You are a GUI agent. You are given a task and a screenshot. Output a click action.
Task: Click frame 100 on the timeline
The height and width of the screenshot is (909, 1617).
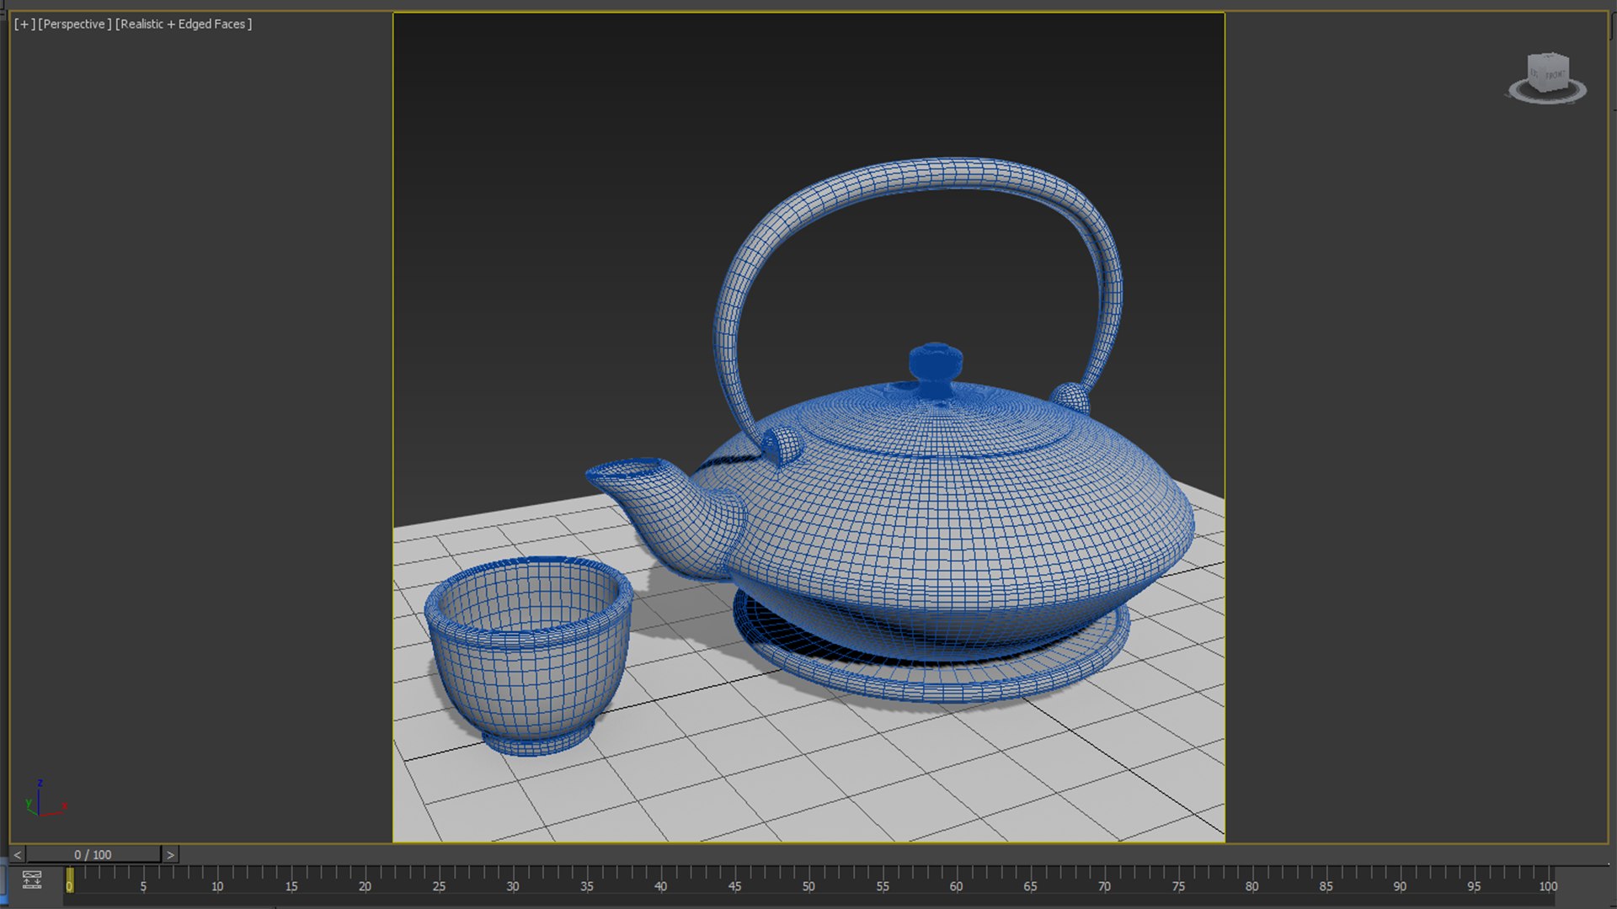coord(1548,886)
